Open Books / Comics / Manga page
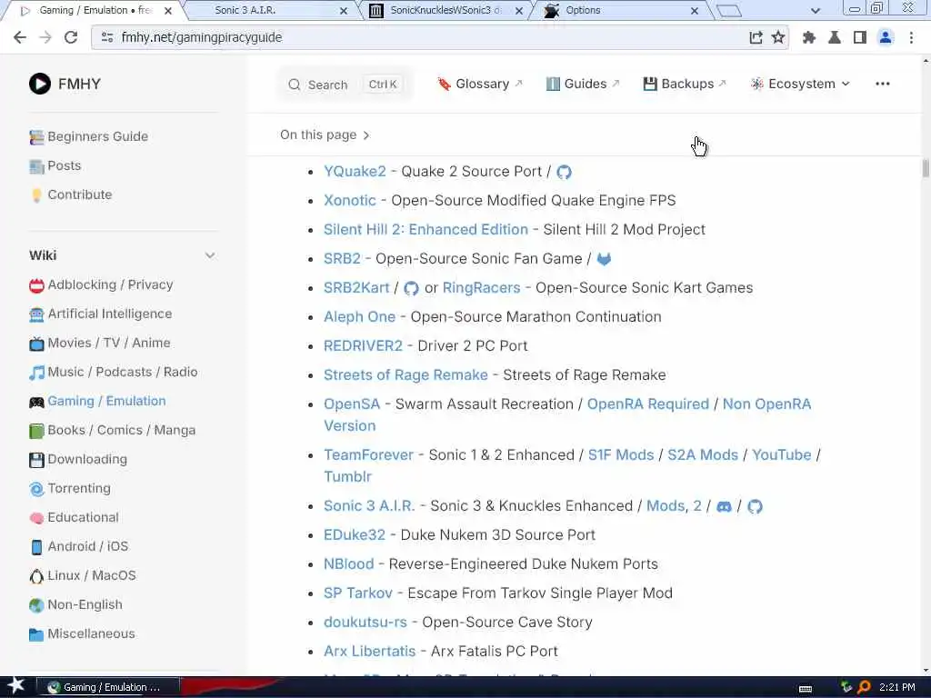The width and height of the screenshot is (931, 698). pos(112,430)
